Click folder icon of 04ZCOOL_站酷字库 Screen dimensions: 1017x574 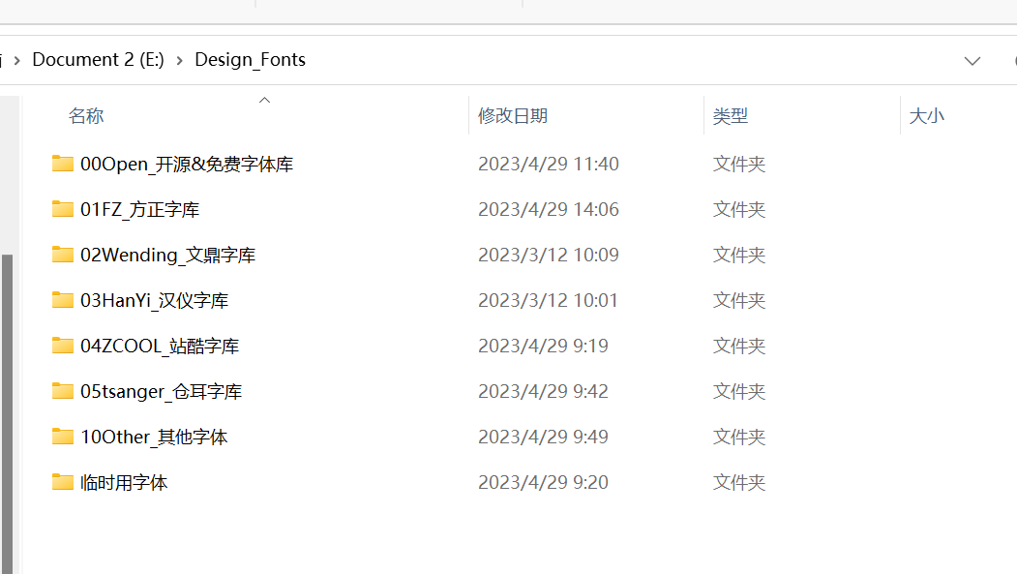62,345
